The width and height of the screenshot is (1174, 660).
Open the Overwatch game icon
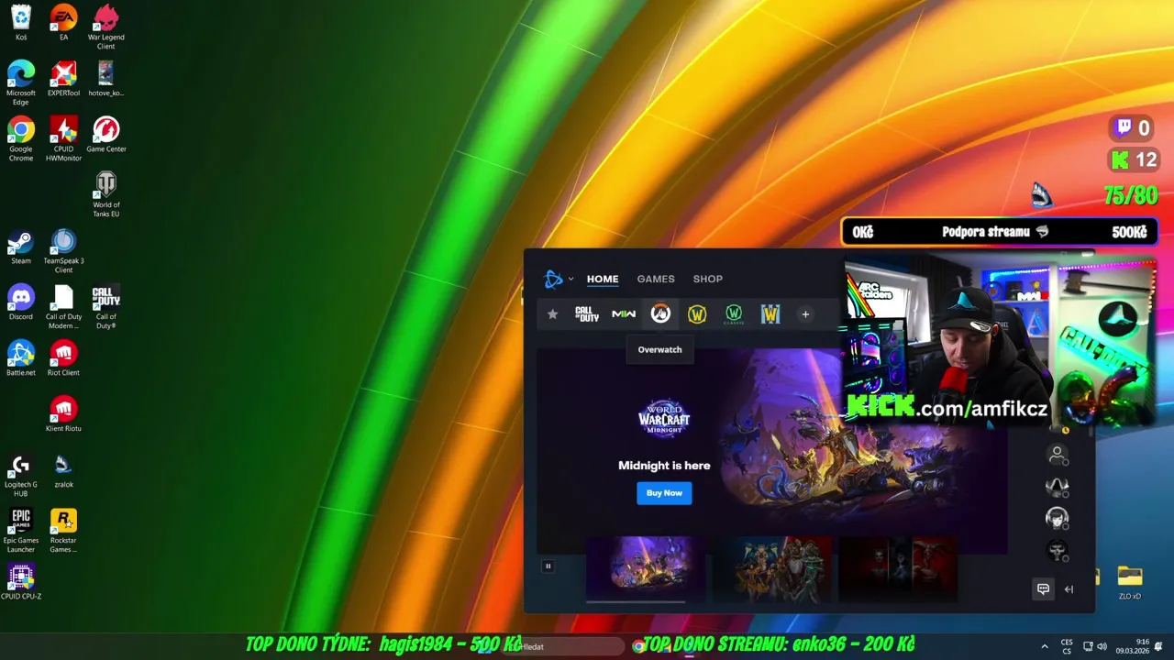[660, 314]
